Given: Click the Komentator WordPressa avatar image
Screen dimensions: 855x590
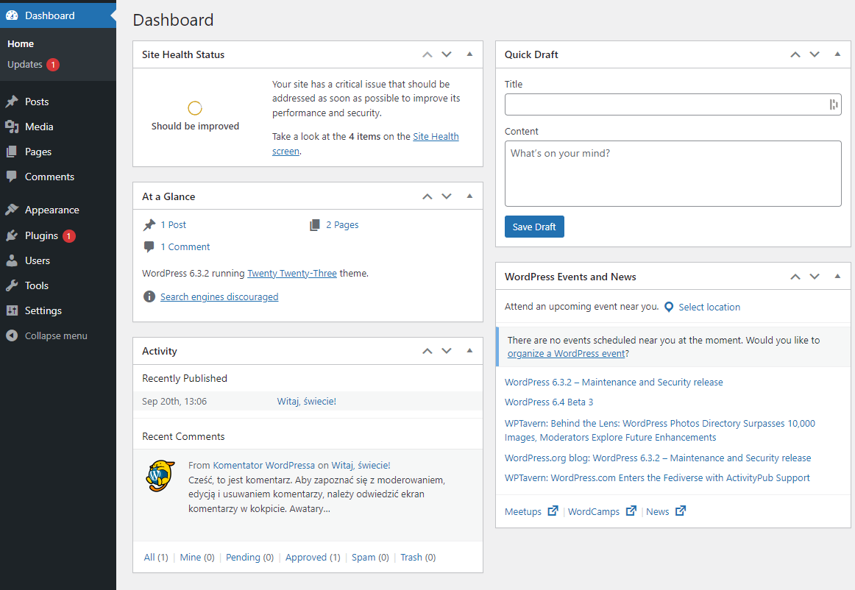Looking at the screenshot, I should (160, 475).
